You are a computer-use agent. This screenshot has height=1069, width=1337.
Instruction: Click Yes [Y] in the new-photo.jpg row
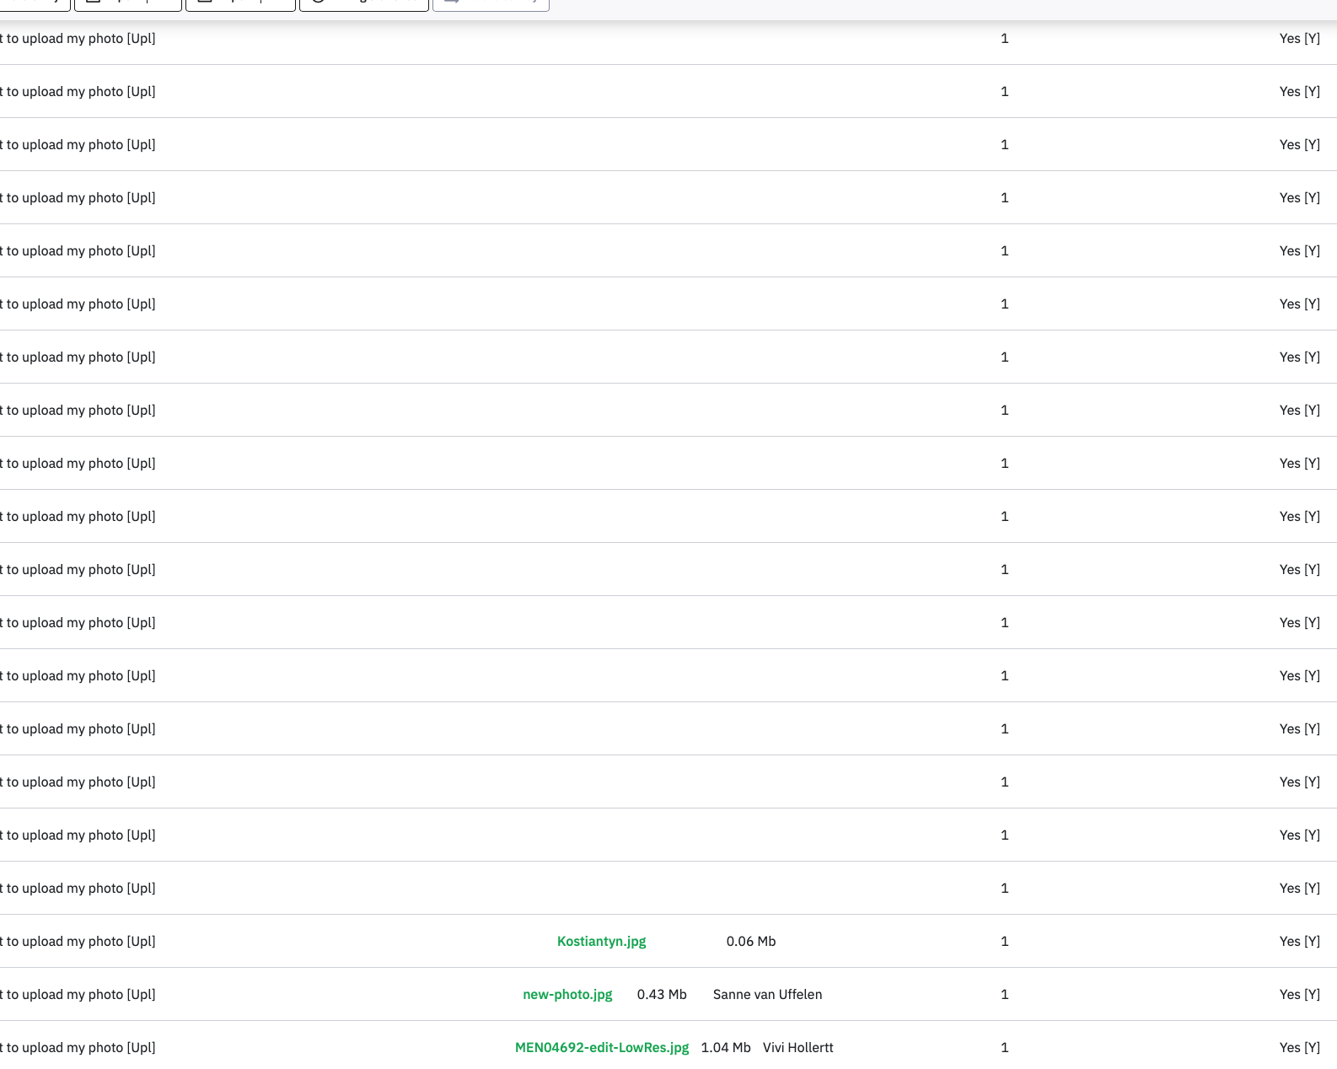[1299, 994]
